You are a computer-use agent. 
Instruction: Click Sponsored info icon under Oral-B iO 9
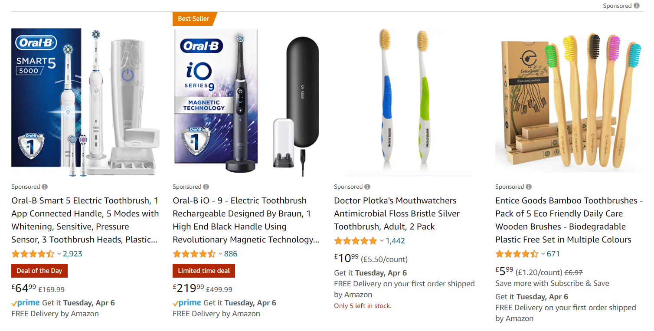(x=206, y=187)
